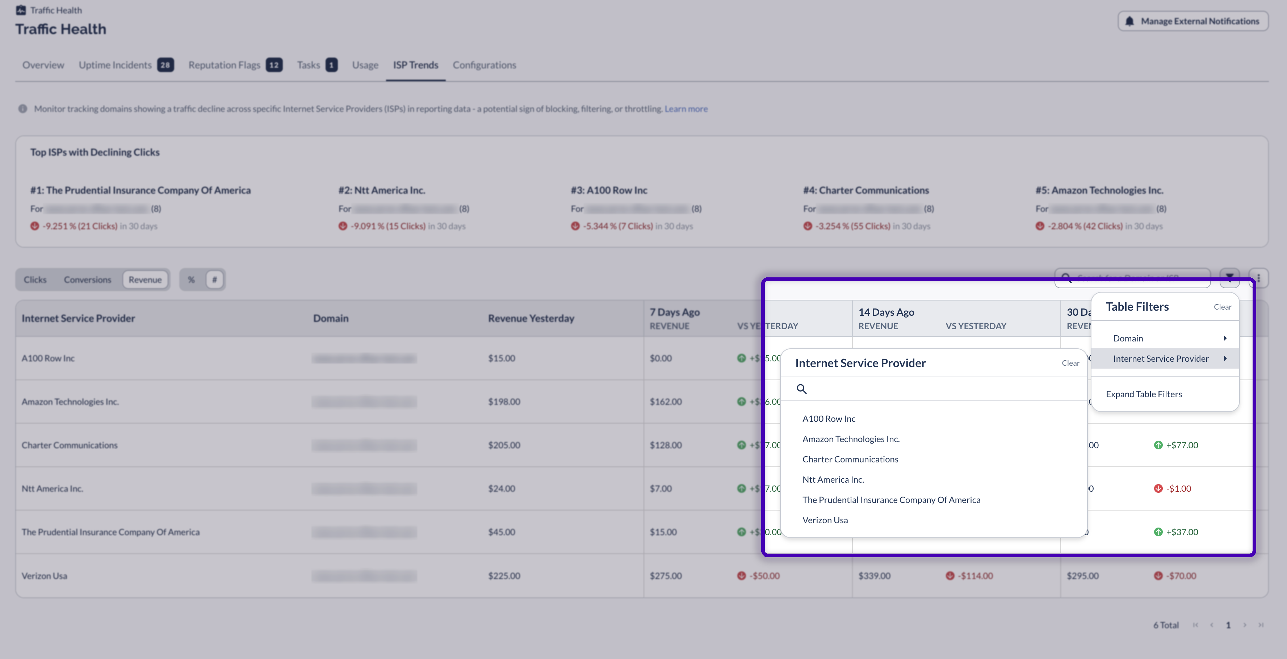Viewport: 1287px width, 659px height.
Task: Click the Traffic Health breadcrumb icon
Action: tap(21, 10)
